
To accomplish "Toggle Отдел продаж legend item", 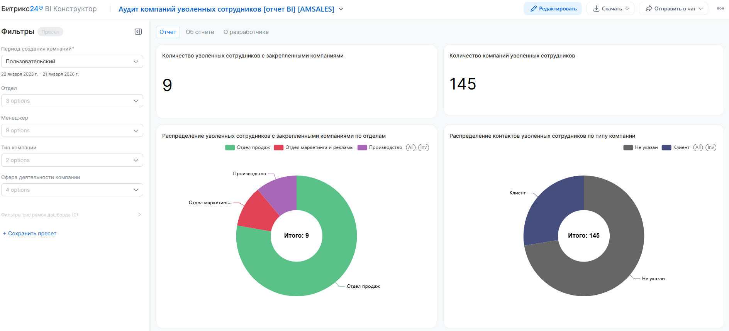I will (248, 147).
